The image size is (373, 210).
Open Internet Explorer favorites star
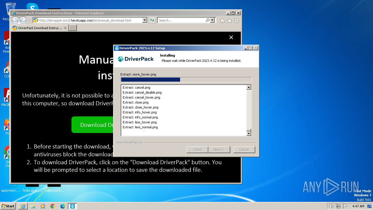pos(229,21)
